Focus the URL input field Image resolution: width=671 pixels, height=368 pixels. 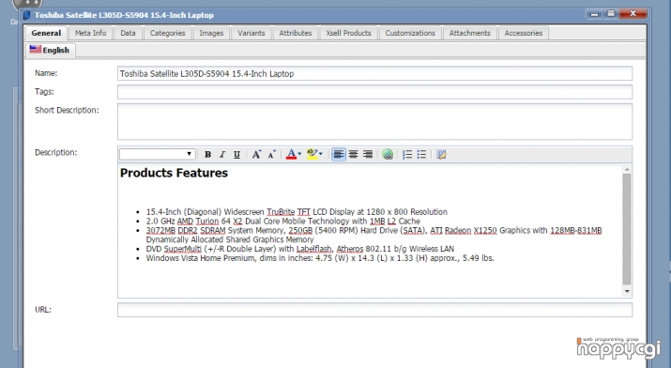(374, 310)
